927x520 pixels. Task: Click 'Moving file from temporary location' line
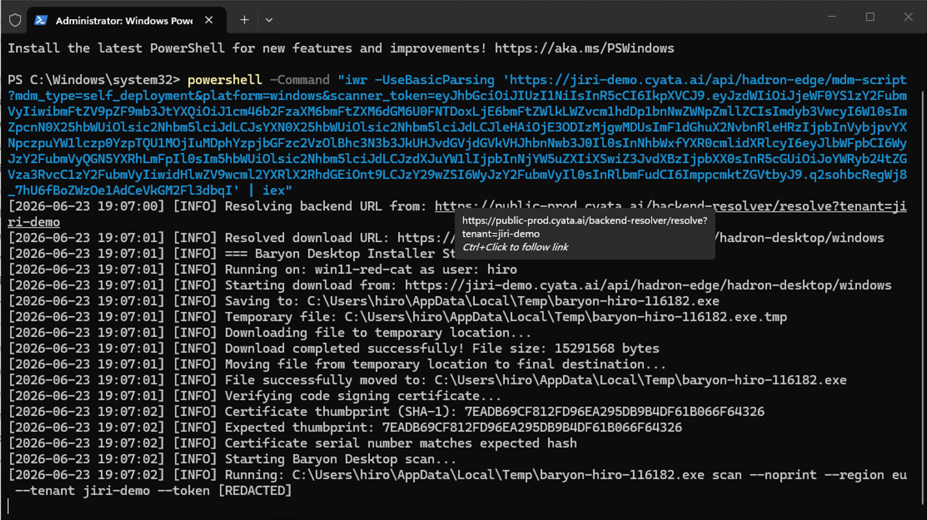click(x=445, y=364)
